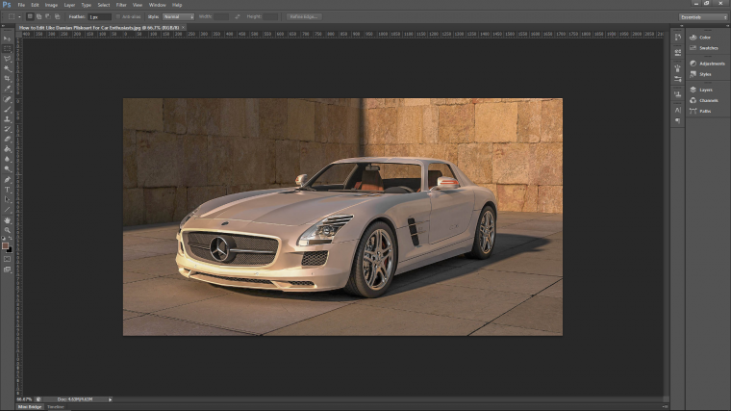
Task: Choose Intersect with selection mode
Action: pyautogui.click(x=58, y=16)
